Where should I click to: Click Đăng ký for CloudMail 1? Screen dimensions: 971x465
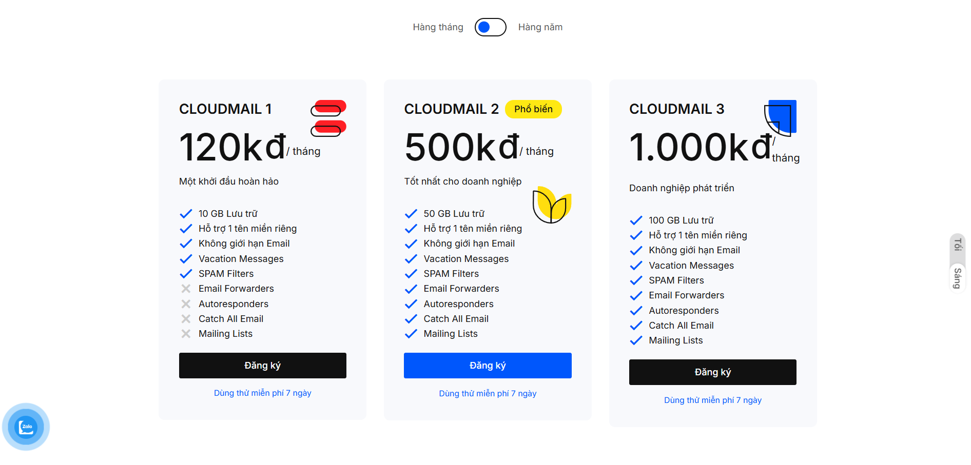point(262,366)
